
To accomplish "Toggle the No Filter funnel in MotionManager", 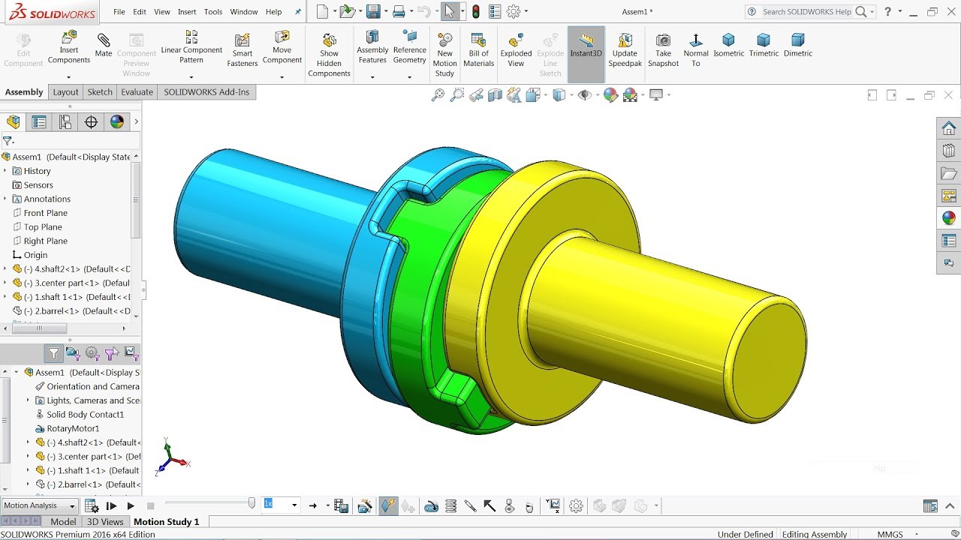I will coord(53,353).
